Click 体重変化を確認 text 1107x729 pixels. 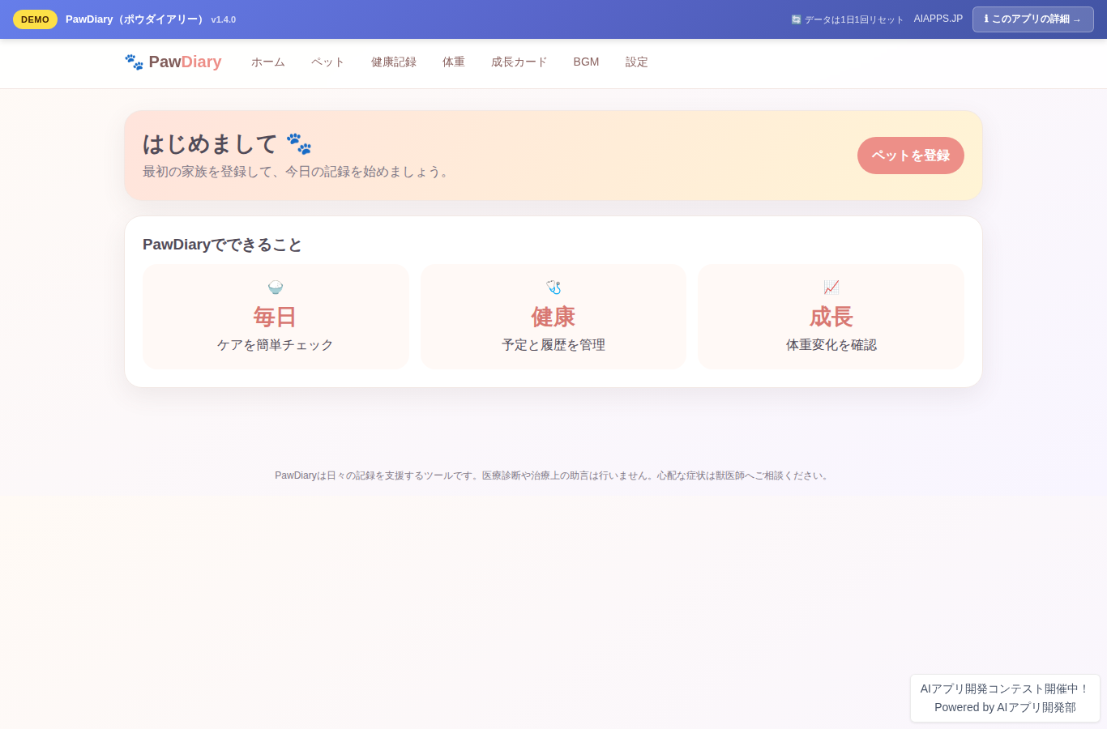point(831,345)
